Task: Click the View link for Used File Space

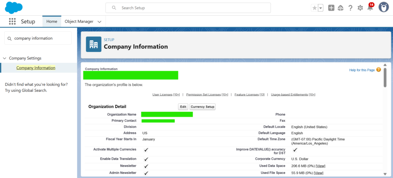Action: [319, 173]
